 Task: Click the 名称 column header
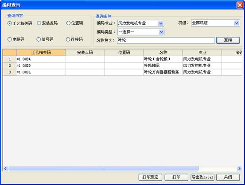click(163, 53)
